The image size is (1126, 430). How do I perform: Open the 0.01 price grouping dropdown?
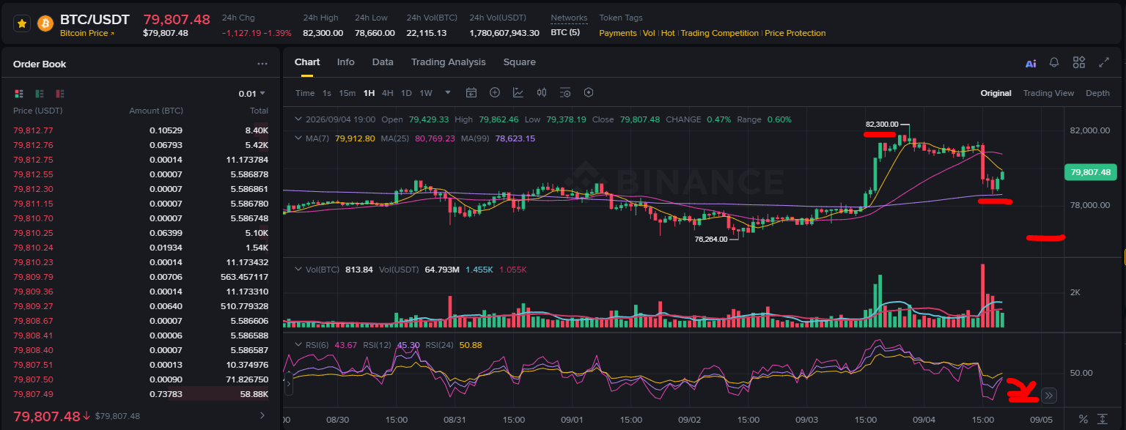click(252, 94)
